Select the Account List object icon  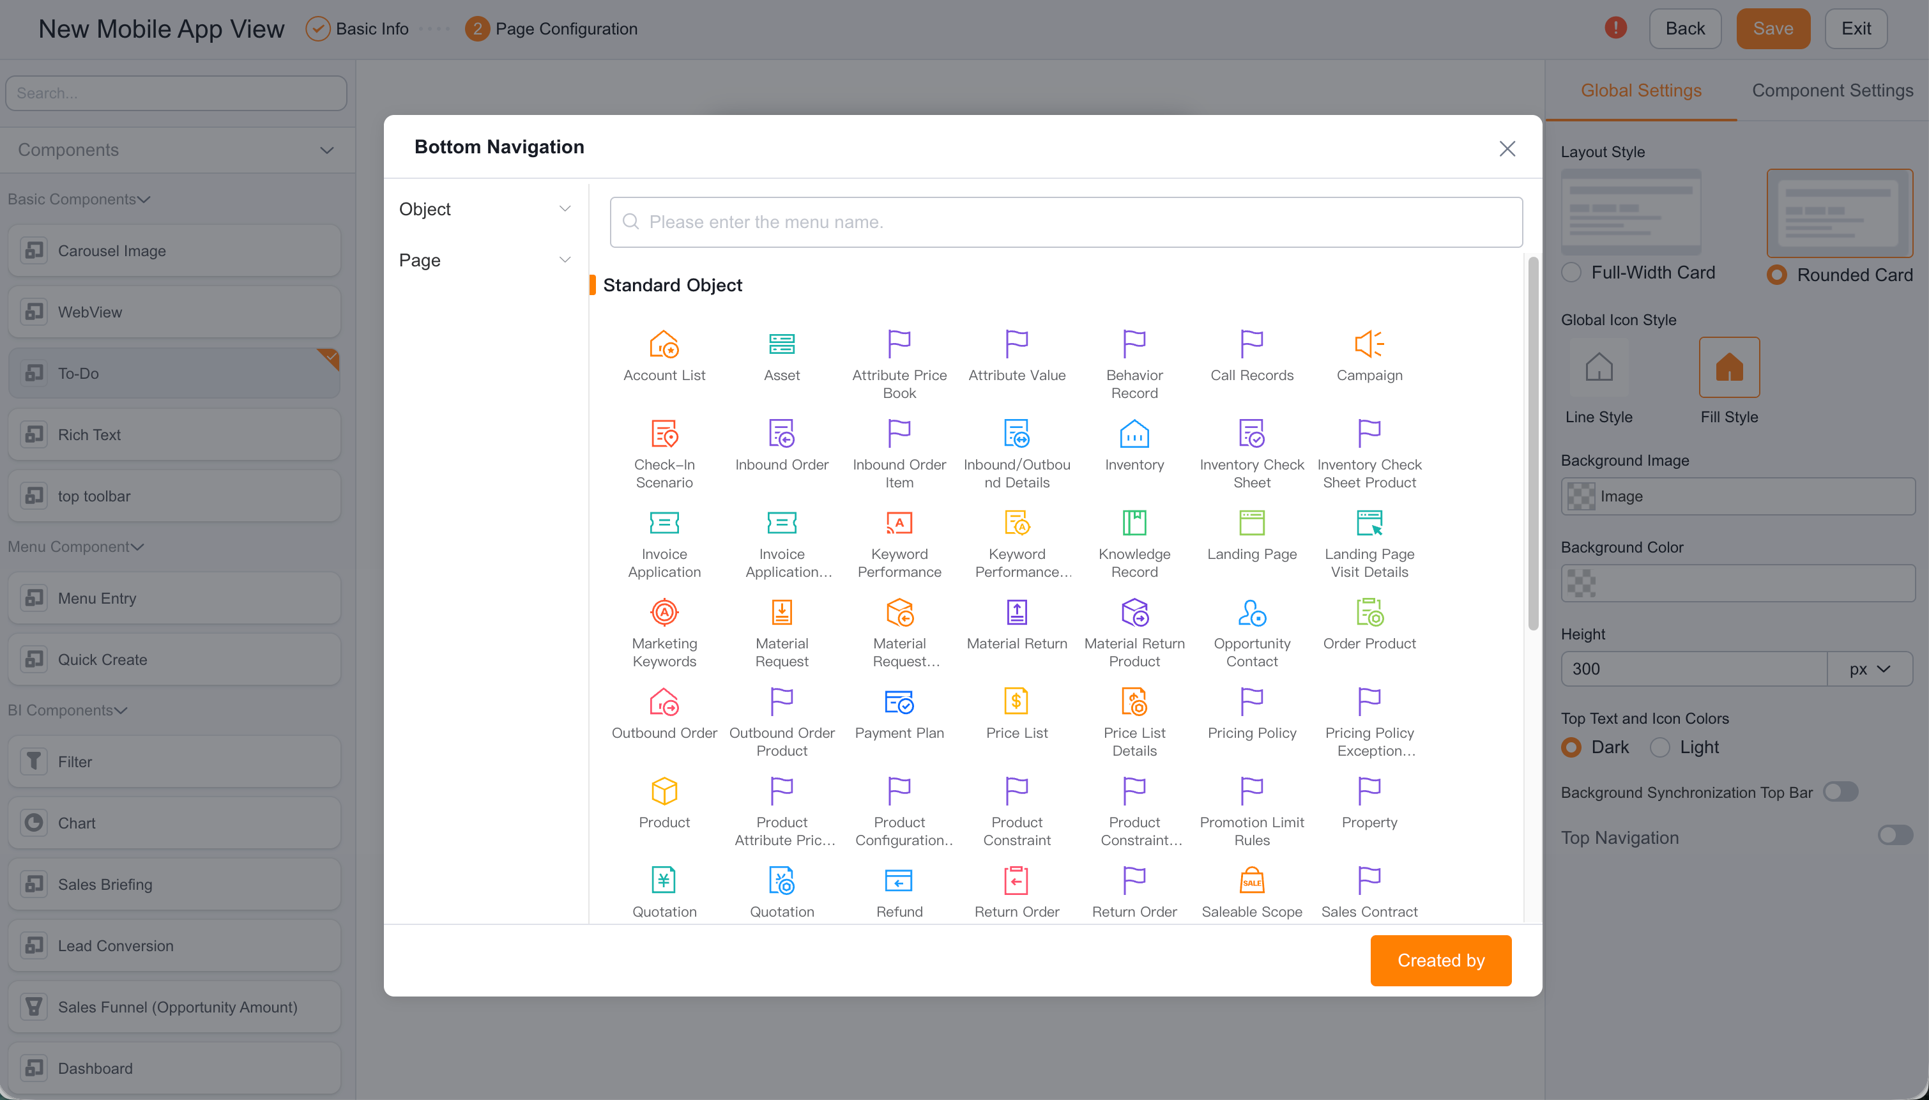(x=664, y=344)
